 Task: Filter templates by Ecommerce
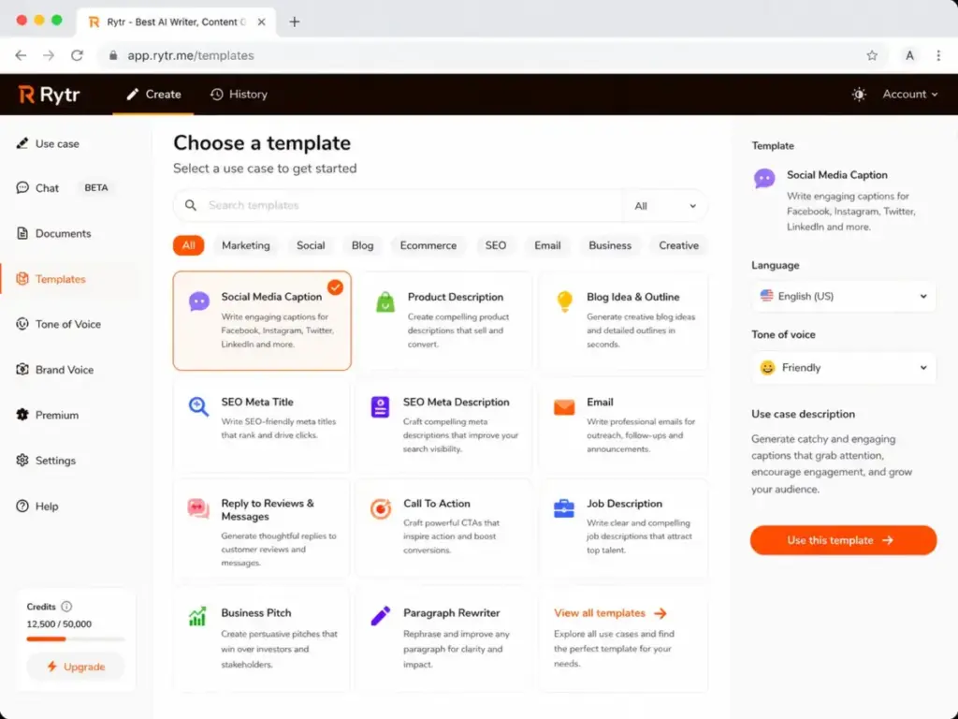point(428,245)
